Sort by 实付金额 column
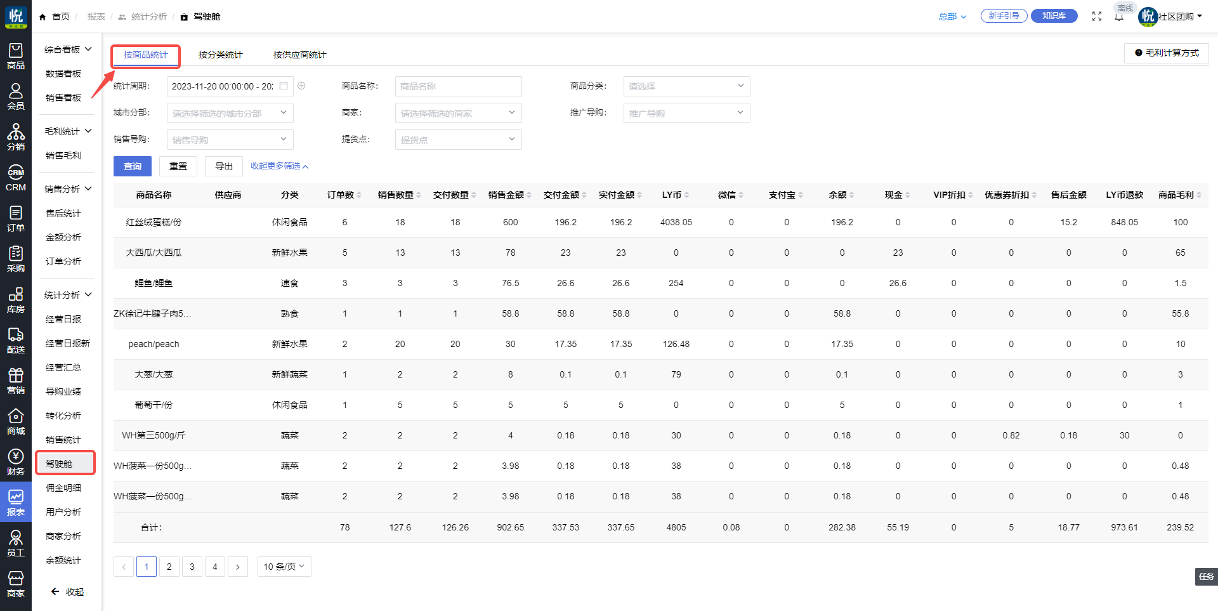The width and height of the screenshot is (1218, 611). [x=639, y=195]
